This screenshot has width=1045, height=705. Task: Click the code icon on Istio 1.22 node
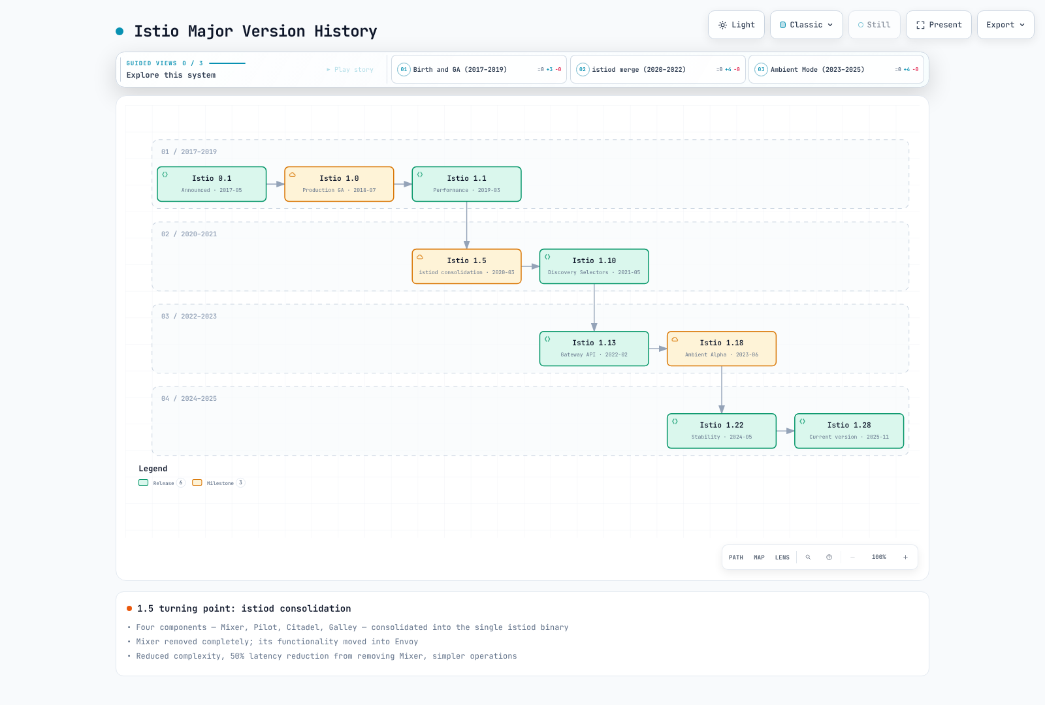pos(675,421)
